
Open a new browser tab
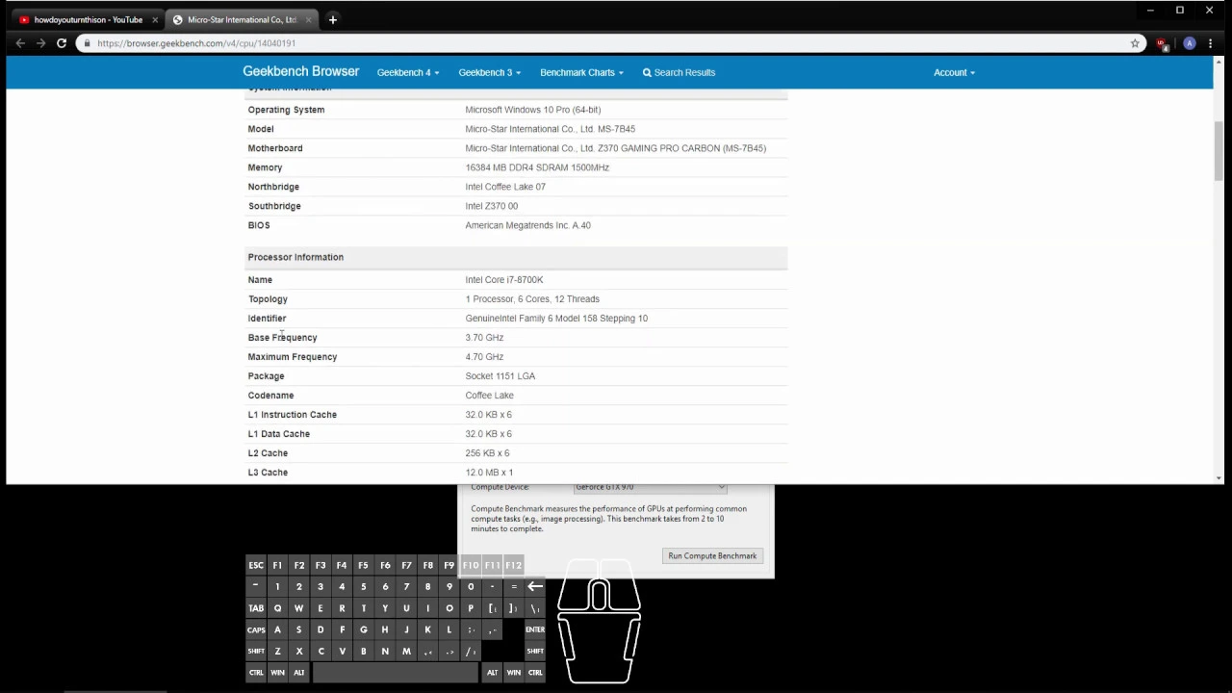point(332,19)
